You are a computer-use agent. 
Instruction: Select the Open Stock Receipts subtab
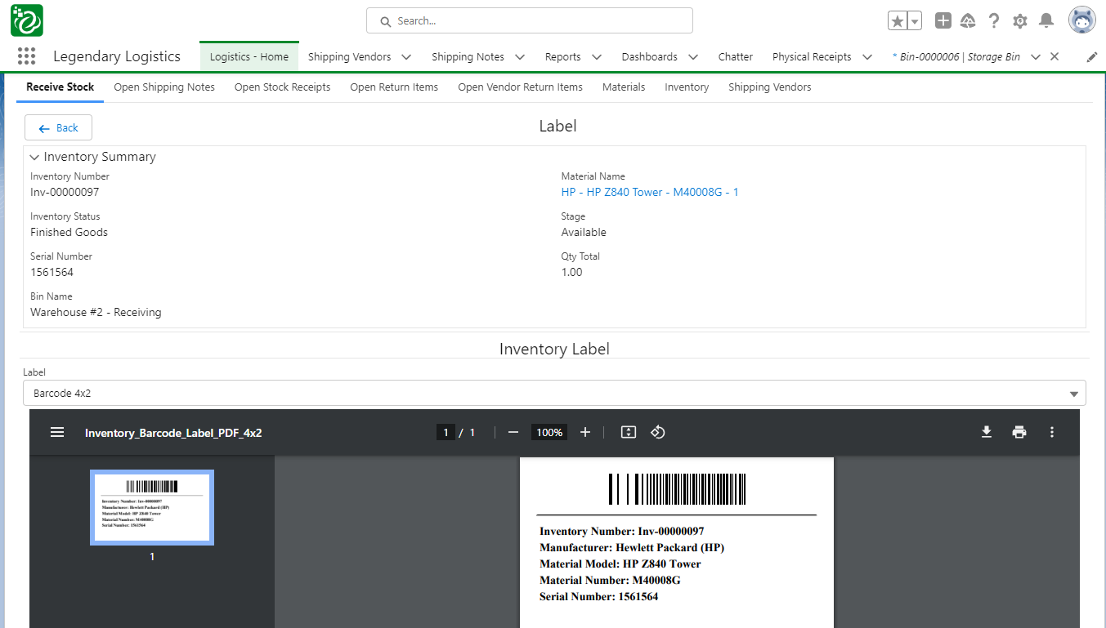pos(283,87)
